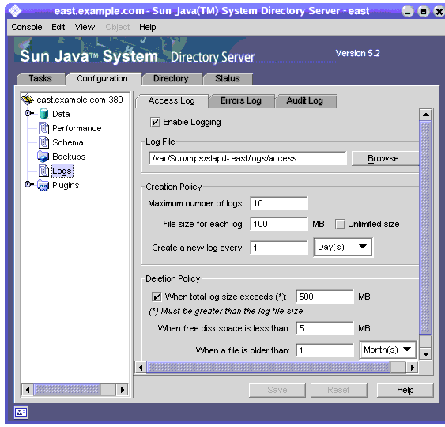
Task: Click the Logs document icon
Action: [x=43, y=171]
